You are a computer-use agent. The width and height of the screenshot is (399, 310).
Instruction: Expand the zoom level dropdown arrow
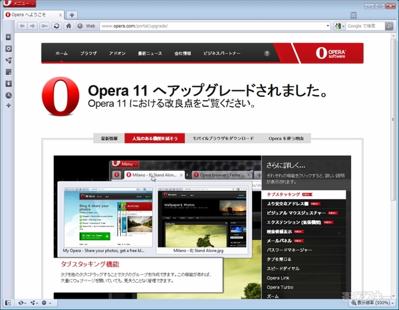click(393, 303)
